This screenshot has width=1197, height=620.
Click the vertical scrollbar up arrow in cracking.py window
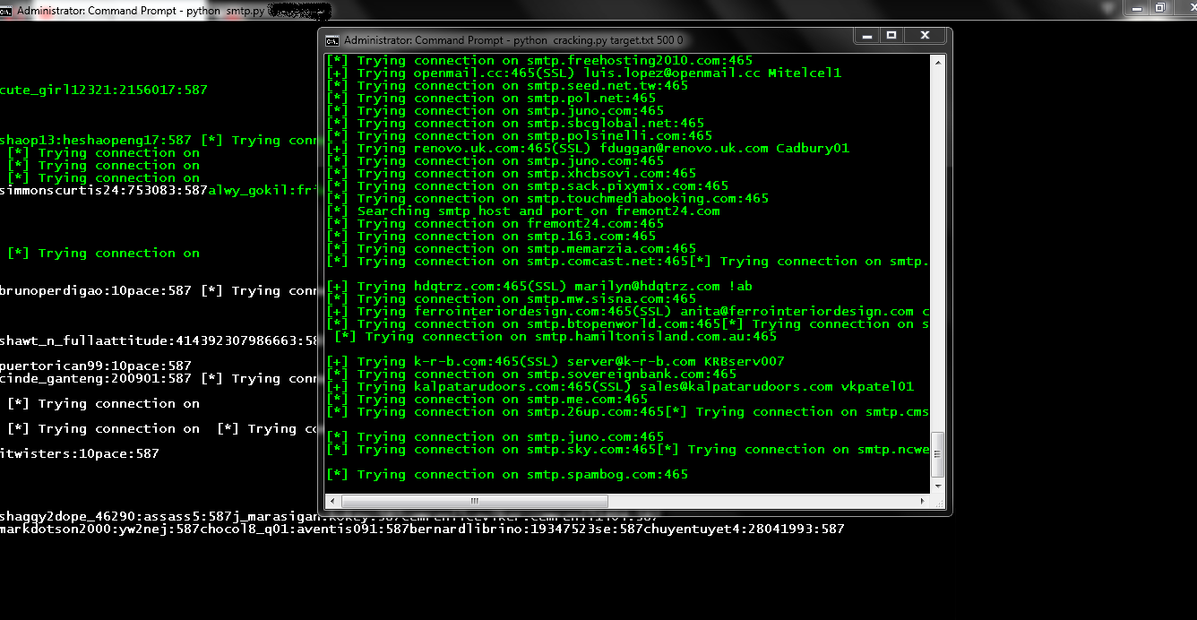pos(938,63)
